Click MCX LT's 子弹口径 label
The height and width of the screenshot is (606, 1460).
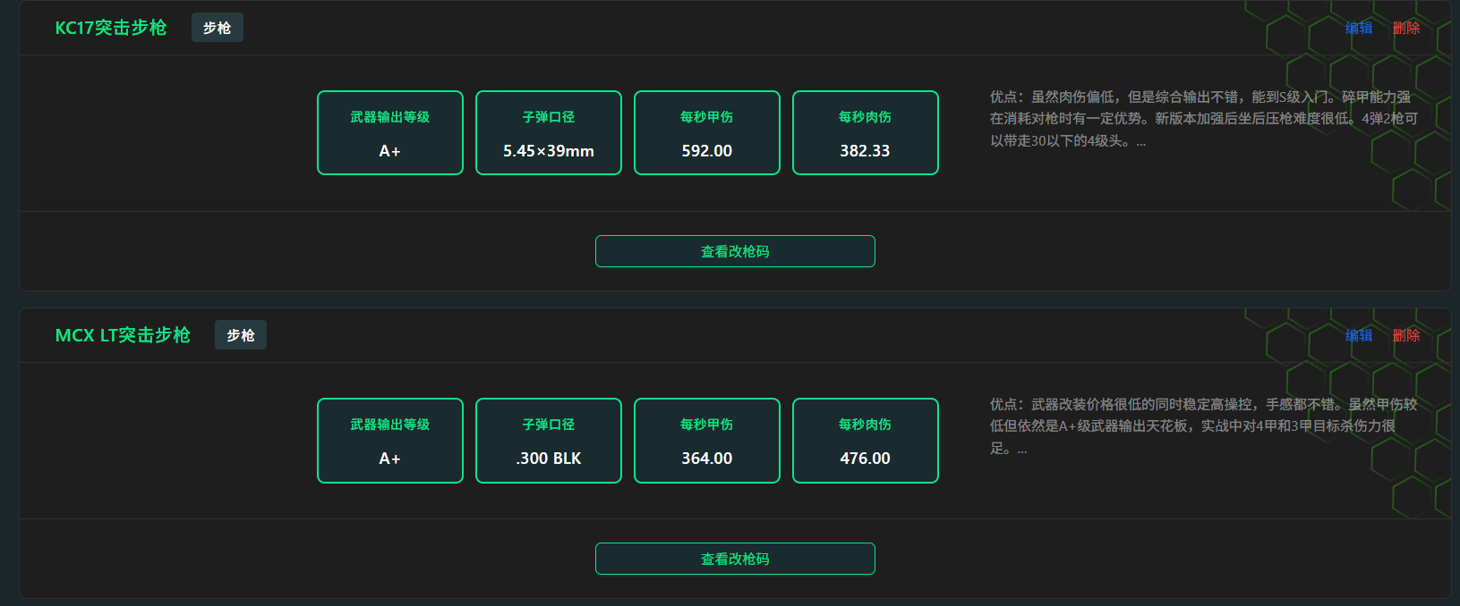click(x=549, y=425)
